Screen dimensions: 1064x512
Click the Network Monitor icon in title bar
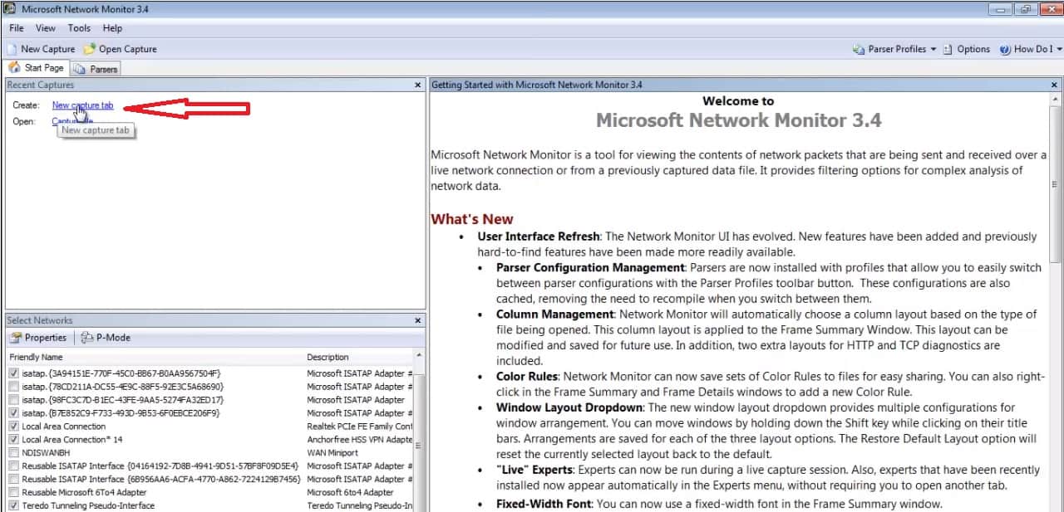pos(10,9)
